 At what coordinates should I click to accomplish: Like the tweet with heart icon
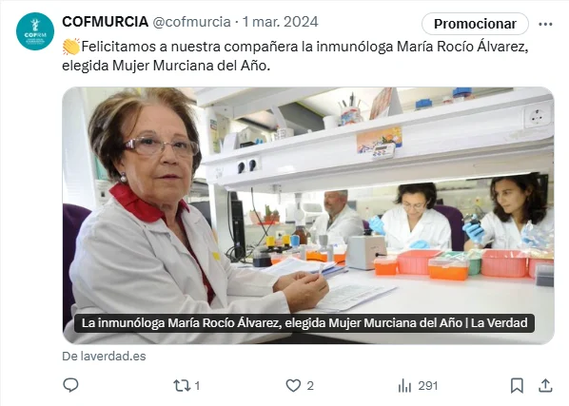pyautogui.click(x=293, y=385)
